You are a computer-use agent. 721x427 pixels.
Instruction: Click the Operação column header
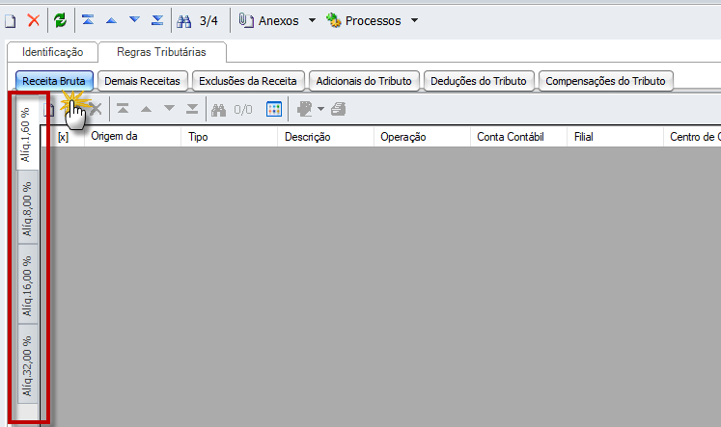[423, 137]
